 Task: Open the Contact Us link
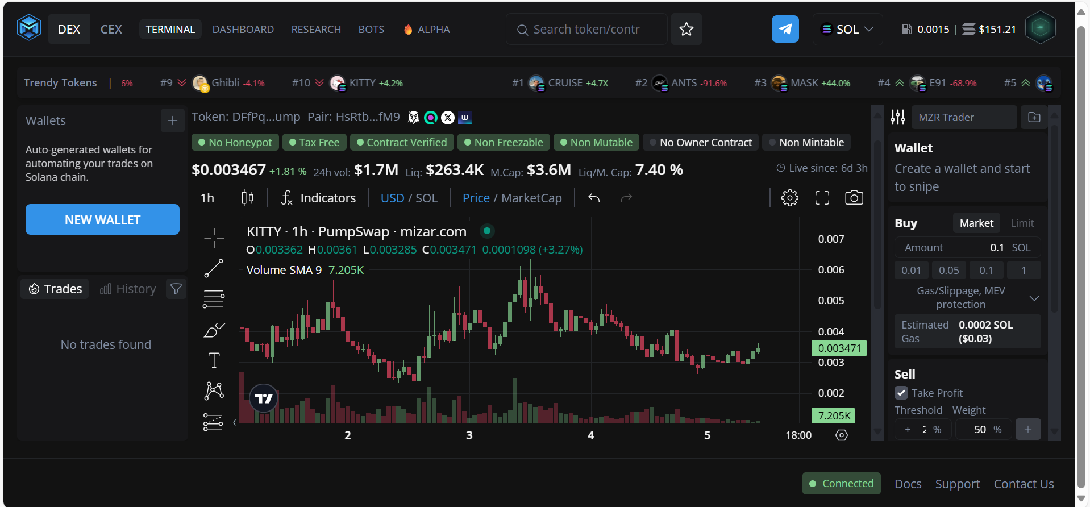[x=1024, y=484]
